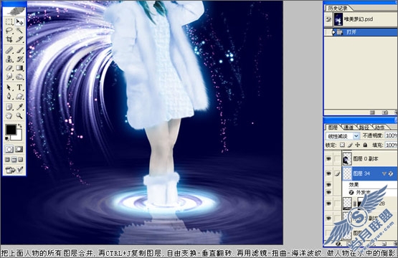Select the 唯美梦幻.psd history snapshot thumbnail
398x258 pixels.
point(338,19)
